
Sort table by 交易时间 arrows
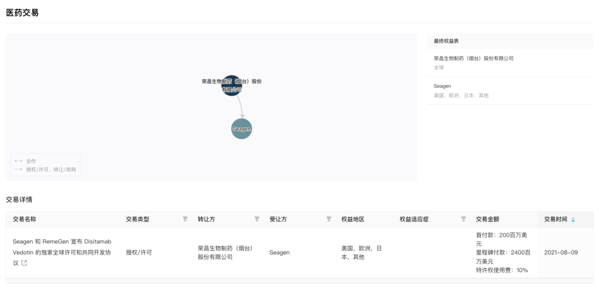click(573, 220)
